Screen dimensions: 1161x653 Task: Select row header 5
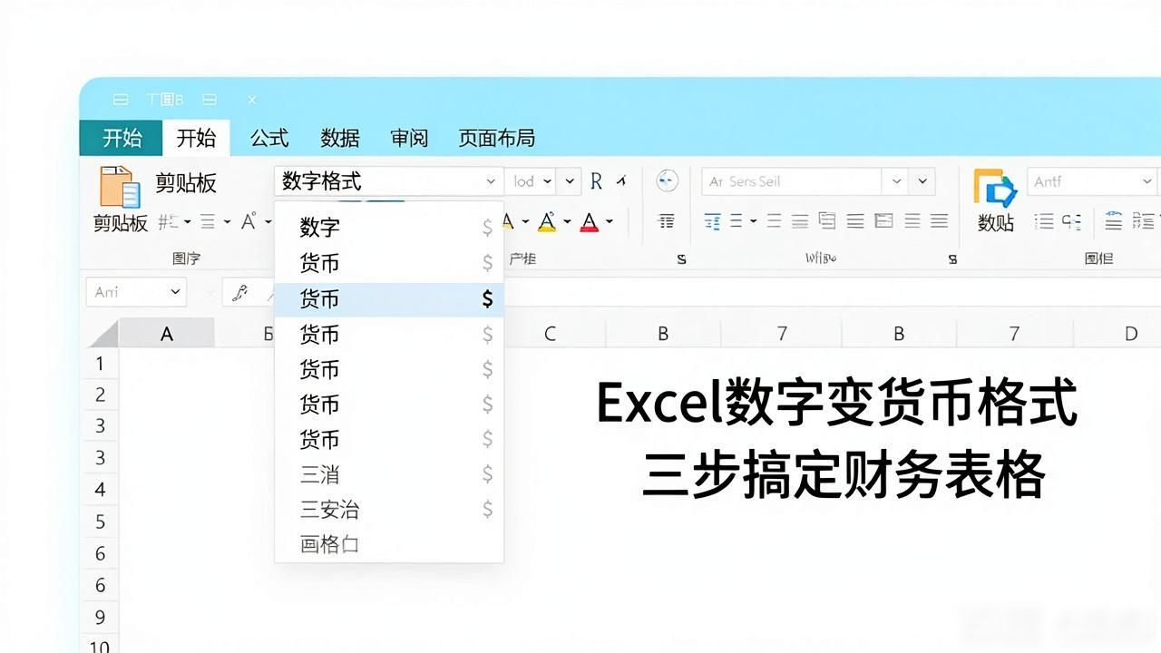pos(101,521)
